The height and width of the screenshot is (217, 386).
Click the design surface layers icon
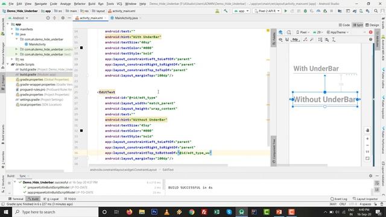pos(280,32)
